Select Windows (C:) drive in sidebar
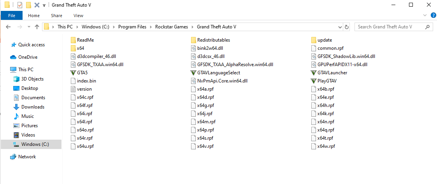437x184 pixels. (31, 144)
